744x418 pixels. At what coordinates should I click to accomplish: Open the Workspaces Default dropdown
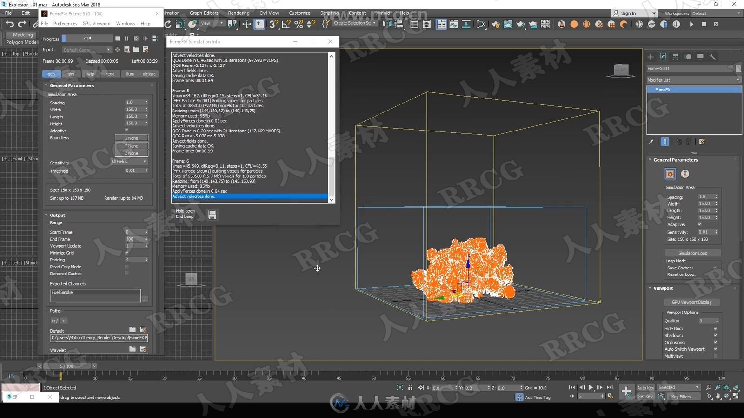[716, 13]
